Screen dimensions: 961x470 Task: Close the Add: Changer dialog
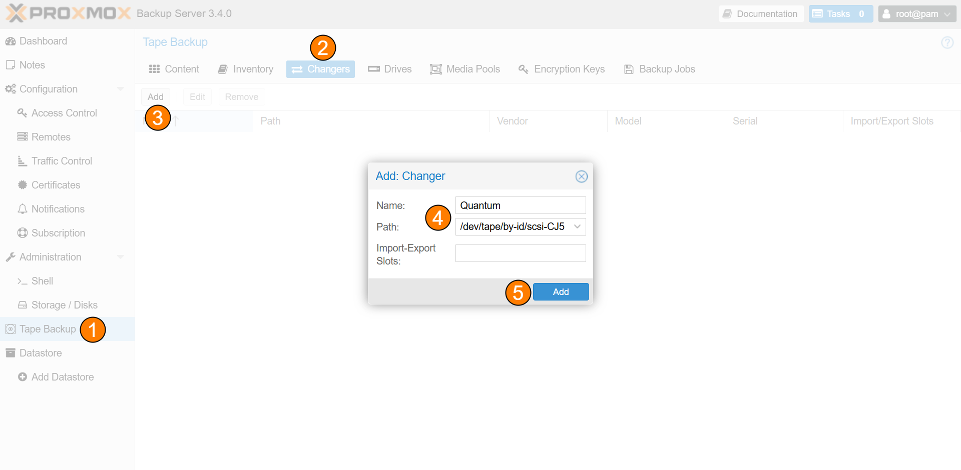(x=581, y=176)
